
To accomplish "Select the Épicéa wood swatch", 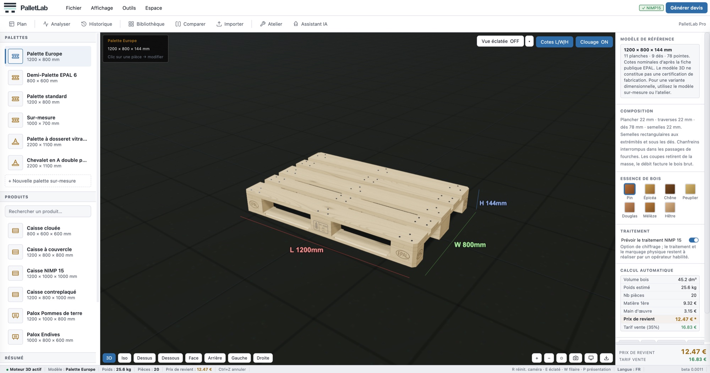I will point(650,189).
